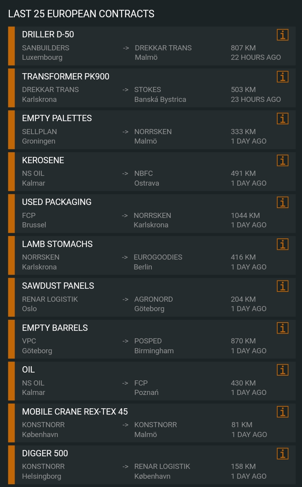The image size is (302, 487).
Task: Select the TRANSFORMER PK900 contract title
Action: [x=66, y=76]
